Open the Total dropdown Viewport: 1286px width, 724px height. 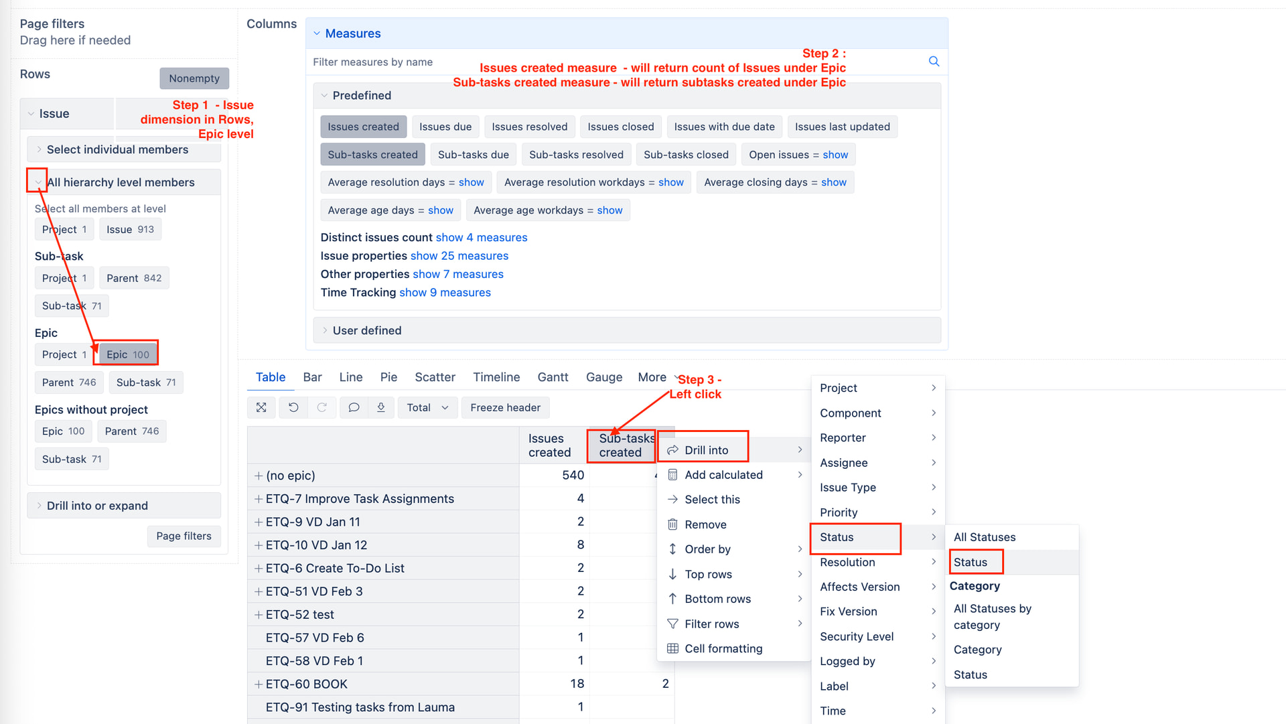tap(427, 407)
